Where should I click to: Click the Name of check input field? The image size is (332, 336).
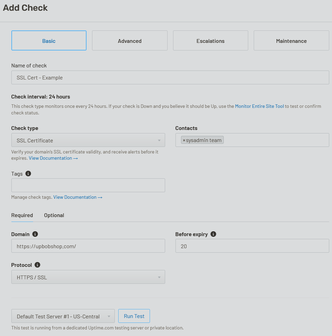click(170, 77)
